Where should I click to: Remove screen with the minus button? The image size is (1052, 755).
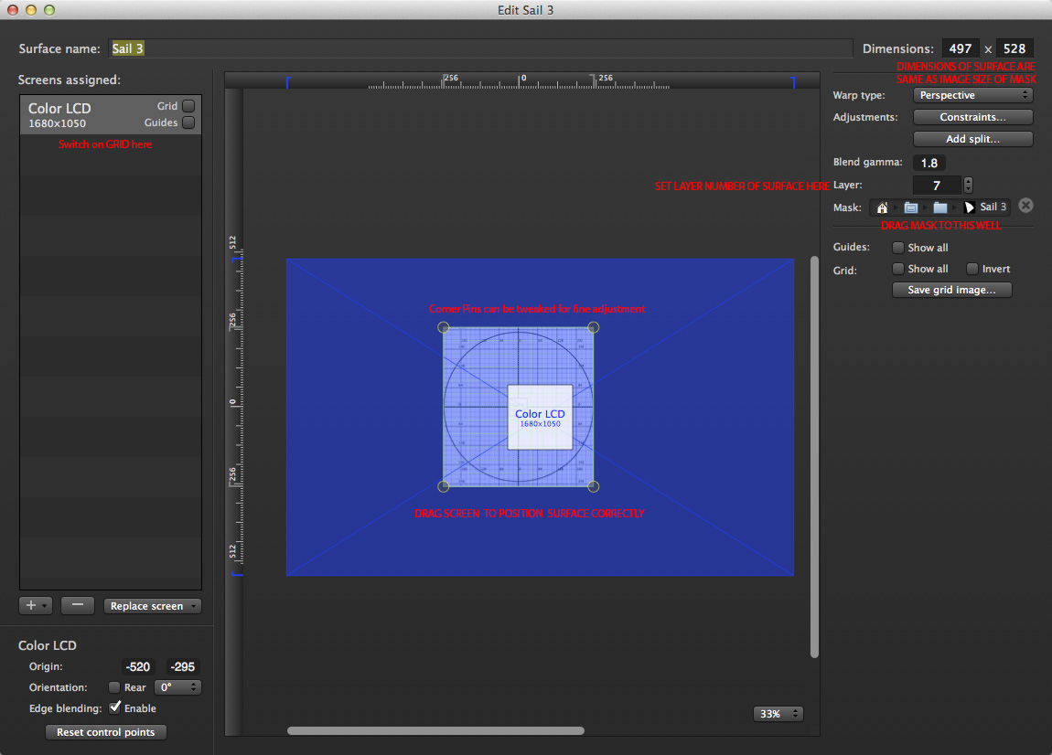(x=78, y=605)
